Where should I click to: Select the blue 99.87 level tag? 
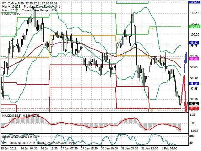click(x=194, y=43)
